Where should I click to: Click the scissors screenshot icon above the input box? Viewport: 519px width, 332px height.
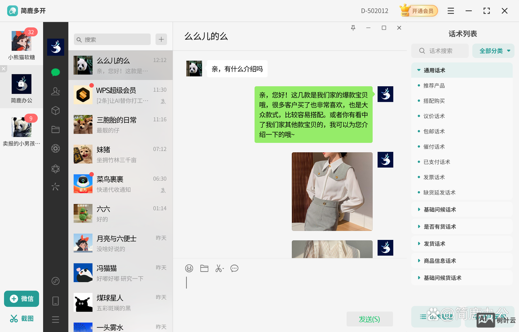point(219,268)
